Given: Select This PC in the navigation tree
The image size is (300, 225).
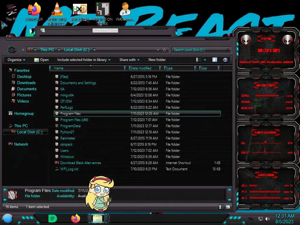Looking at the screenshot, I should (21, 126).
